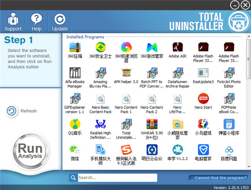The height and width of the screenshot is (190, 251).
Task: Select the QQ音乐 program icon
Action: click(x=75, y=124)
